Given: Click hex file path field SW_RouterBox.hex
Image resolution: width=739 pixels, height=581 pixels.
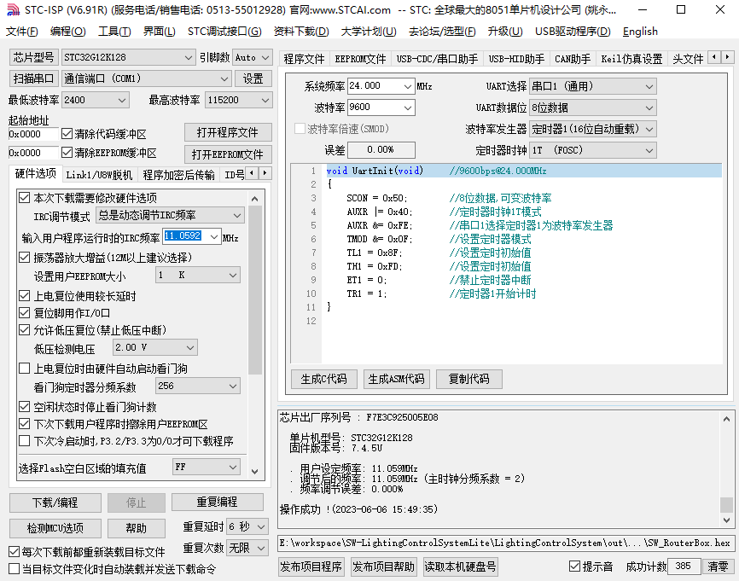Looking at the screenshot, I should tap(506, 543).
